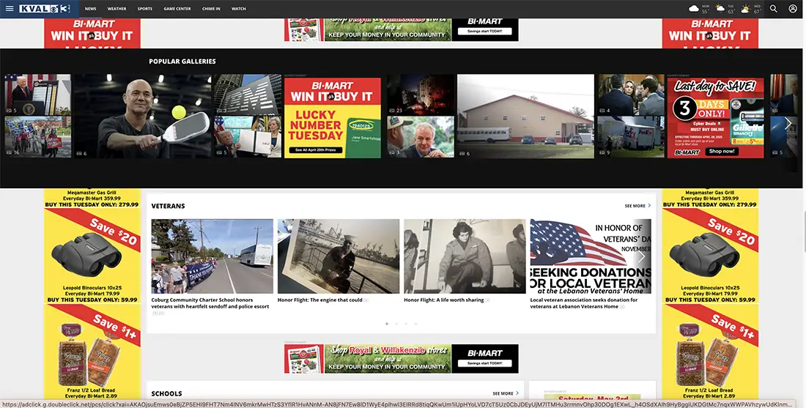
Task: Open Honor Flight: A life worth sharing
Action: 443,300
